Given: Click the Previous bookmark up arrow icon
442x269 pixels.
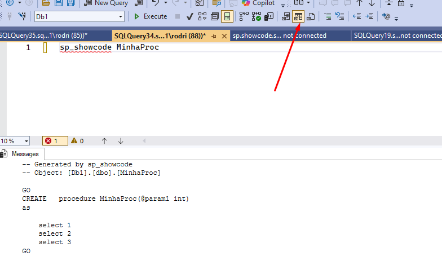Looking at the screenshot, I should pos(360,3).
